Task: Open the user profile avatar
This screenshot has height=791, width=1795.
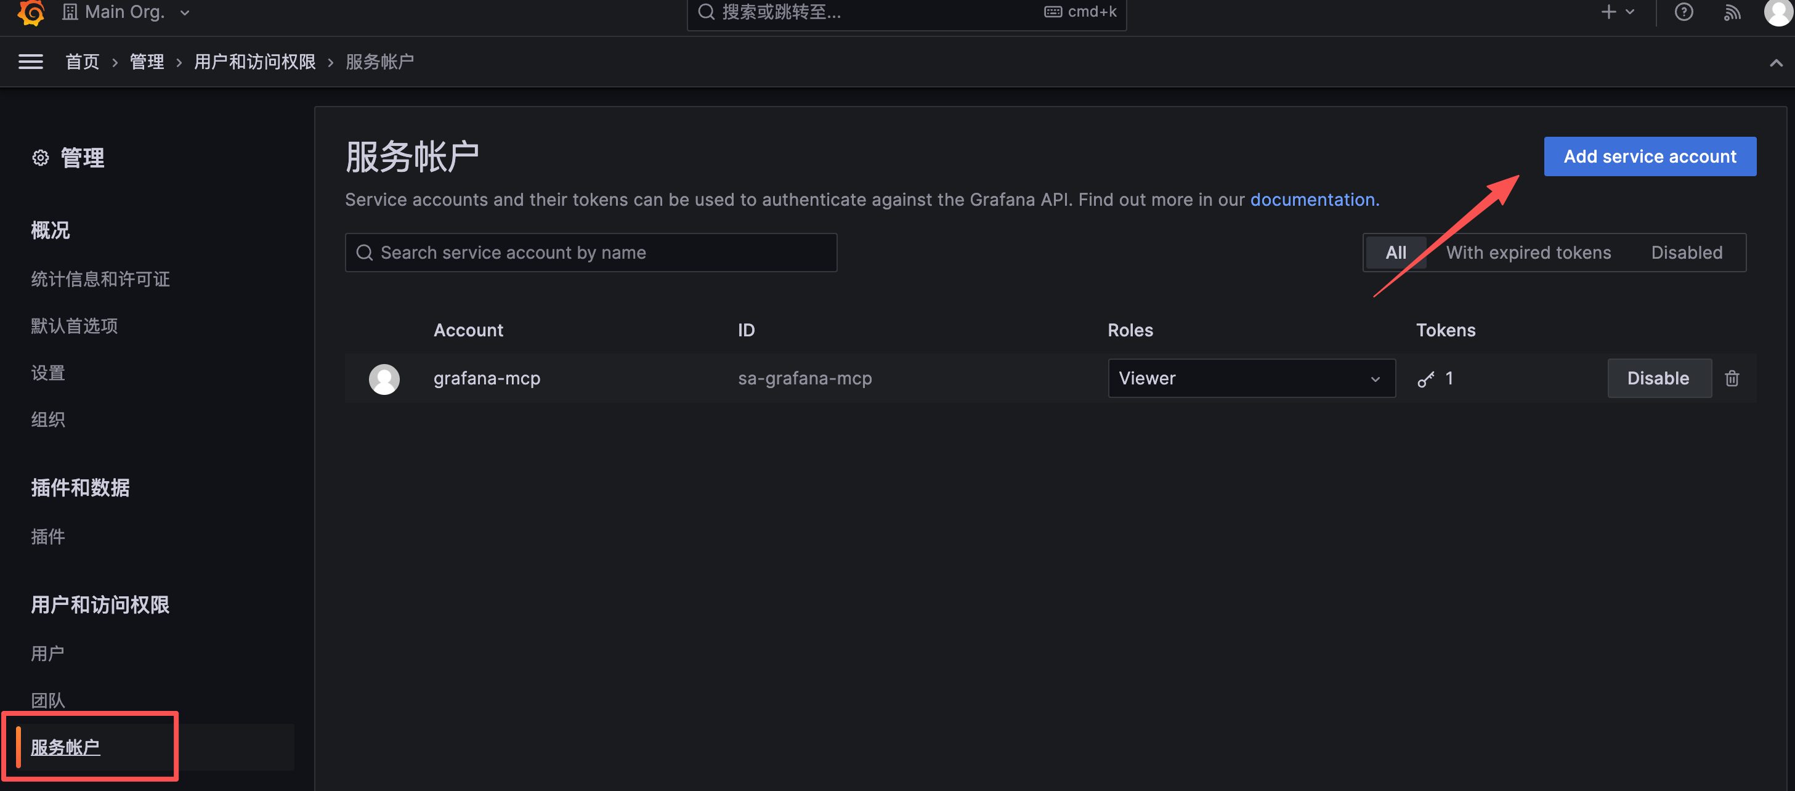Action: (x=1779, y=12)
